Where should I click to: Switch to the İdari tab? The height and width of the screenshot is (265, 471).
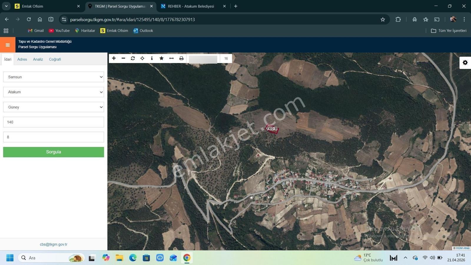8,59
